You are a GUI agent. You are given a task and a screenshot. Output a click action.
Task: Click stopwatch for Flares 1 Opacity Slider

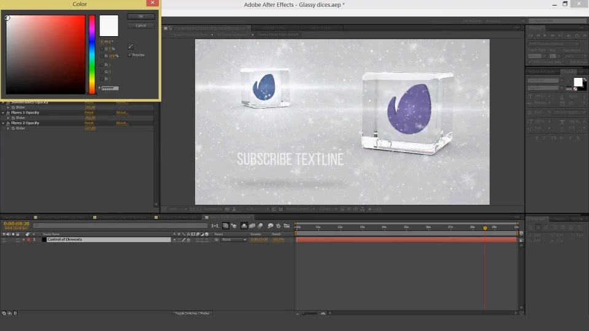13,118
